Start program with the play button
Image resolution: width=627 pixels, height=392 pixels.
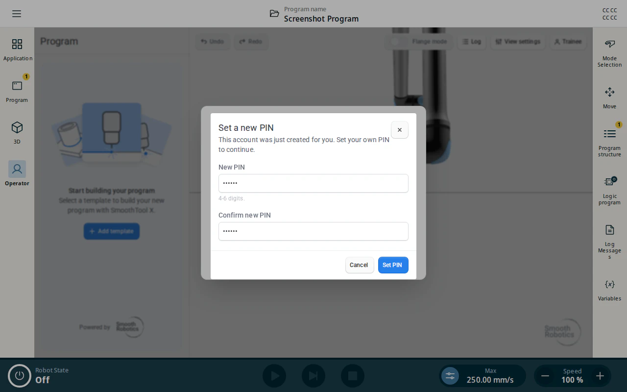pos(274,376)
